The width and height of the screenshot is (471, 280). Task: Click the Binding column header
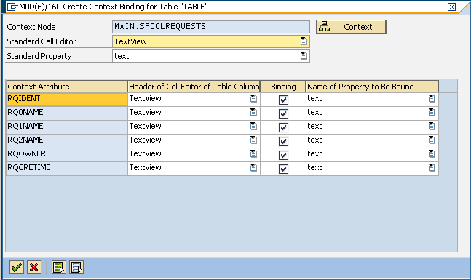pyautogui.click(x=283, y=87)
